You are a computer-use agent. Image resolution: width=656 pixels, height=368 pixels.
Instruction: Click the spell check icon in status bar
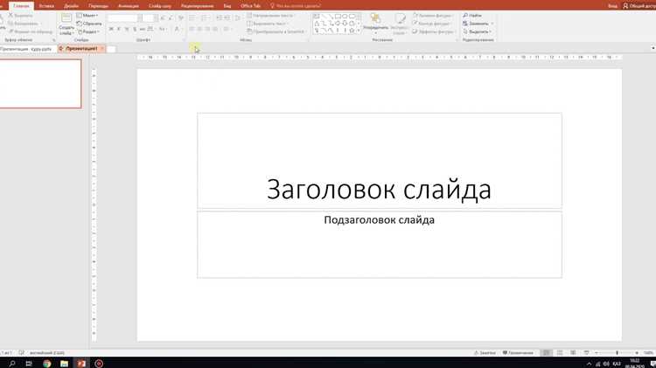point(21,352)
